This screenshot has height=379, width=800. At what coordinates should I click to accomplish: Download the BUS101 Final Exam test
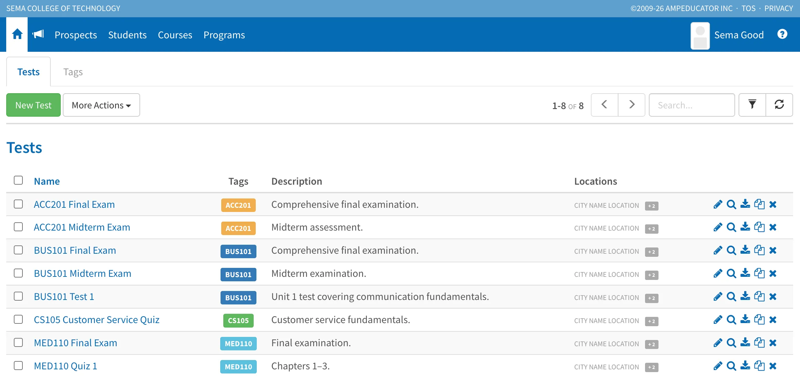click(745, 250)
